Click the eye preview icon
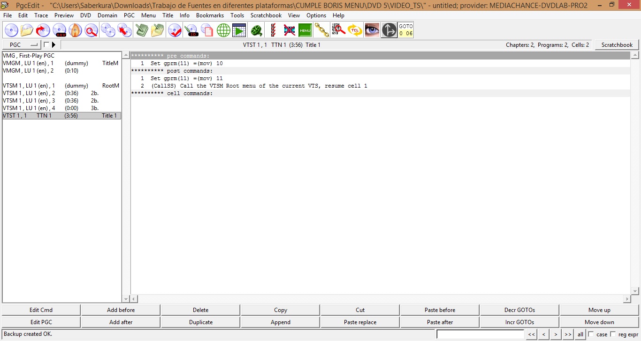The image size is (641, 341). point(372,30)
